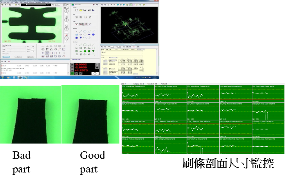Click the External Head Thickness chart

pos(137,93)
